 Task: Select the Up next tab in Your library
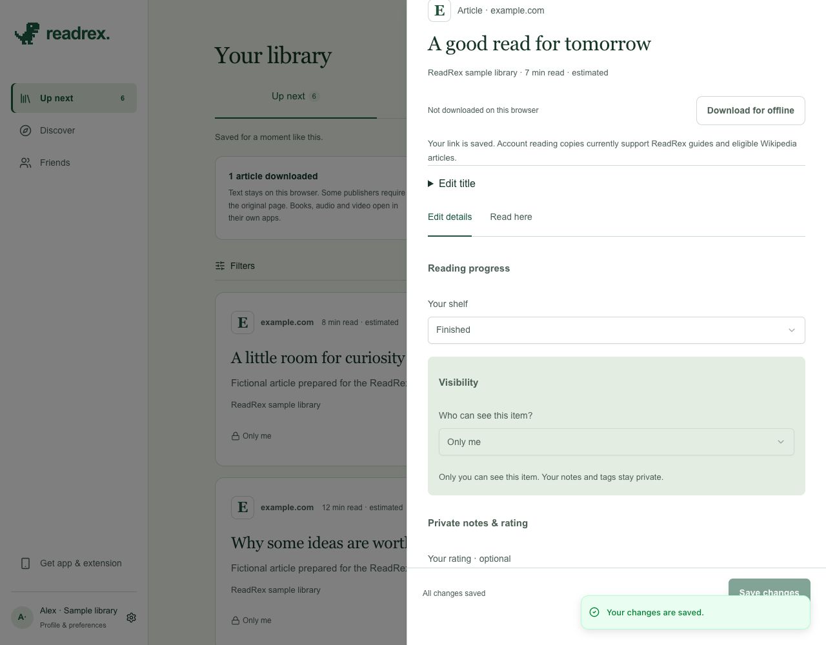296,97
